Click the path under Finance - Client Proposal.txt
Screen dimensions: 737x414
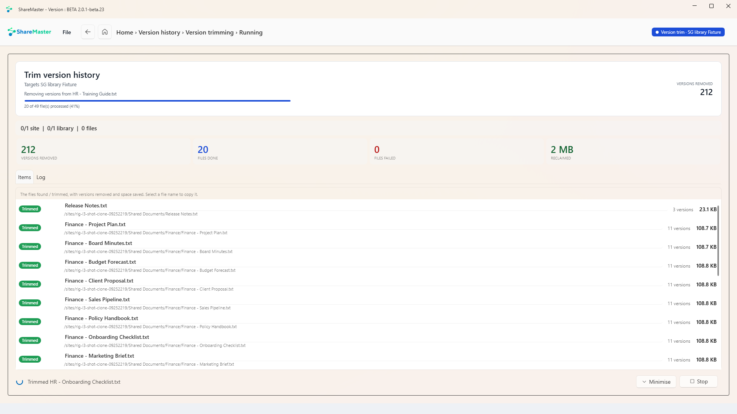149,289
